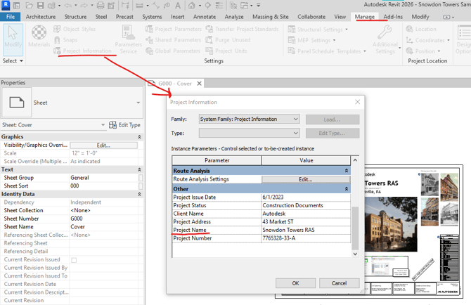Toggle the Sheet Sort associate checkbox
Viewport: 471px width, 305px height.
pos(141,186)
